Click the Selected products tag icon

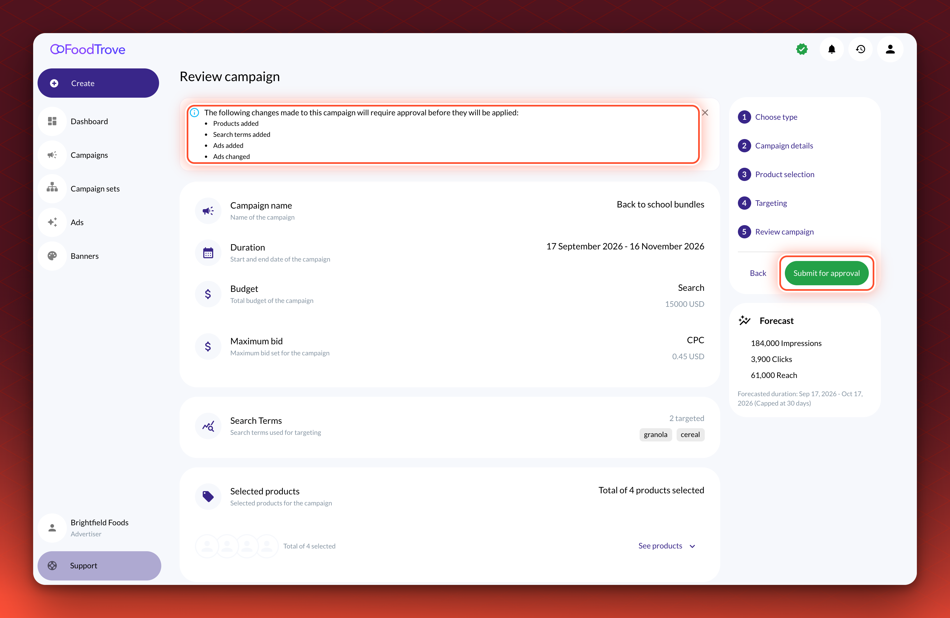pos(208,497)
